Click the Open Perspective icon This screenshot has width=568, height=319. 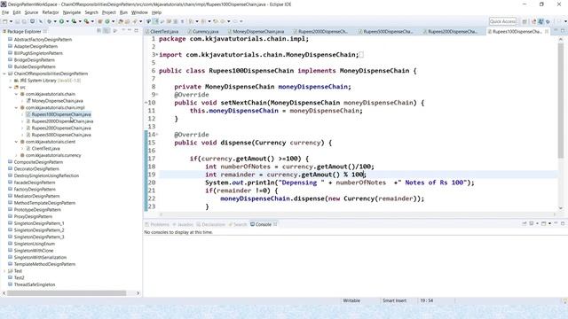(x=525, y=21)
